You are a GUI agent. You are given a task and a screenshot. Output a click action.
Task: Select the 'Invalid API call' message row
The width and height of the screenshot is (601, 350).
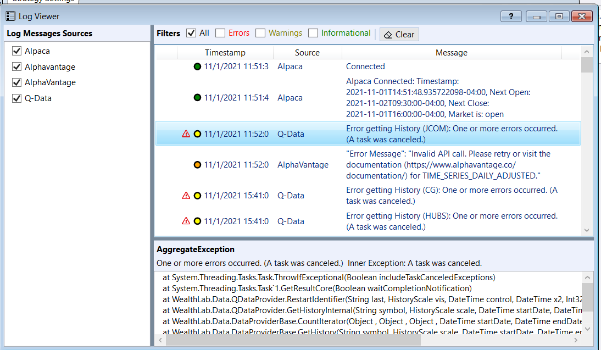(368, 165)
